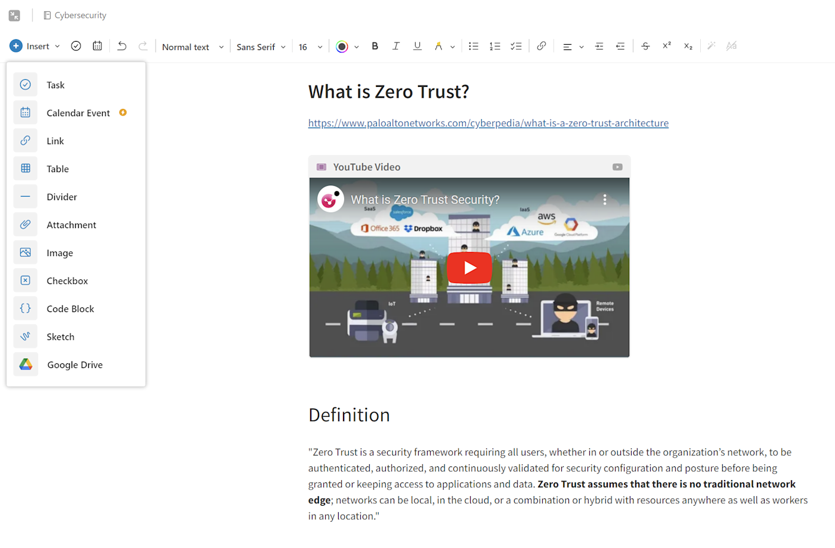Image resolution: width=835 pixels, height=548 pixels.
Task: Click the video channel avatar logo
Action: pos(330,200)
